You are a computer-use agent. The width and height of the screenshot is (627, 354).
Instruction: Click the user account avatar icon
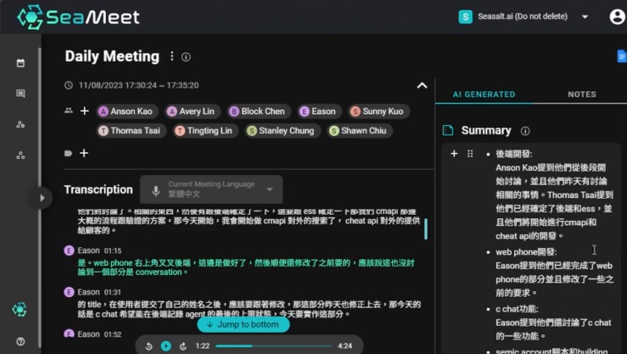pos(617,17)
